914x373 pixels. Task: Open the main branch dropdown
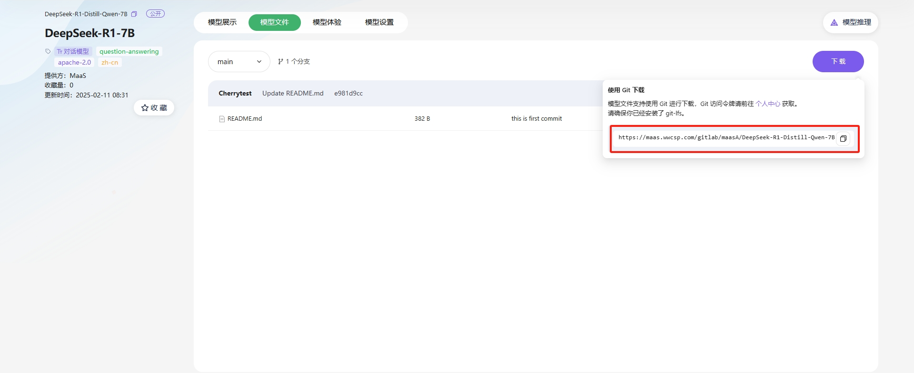(239, 62)
